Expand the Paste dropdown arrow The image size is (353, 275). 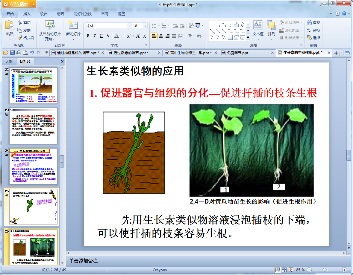[10, 39]
